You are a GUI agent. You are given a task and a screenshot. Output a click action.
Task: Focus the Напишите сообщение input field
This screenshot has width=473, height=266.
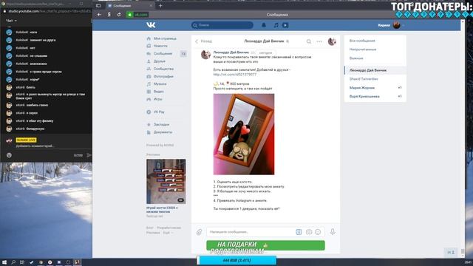[x=251, y=232]
